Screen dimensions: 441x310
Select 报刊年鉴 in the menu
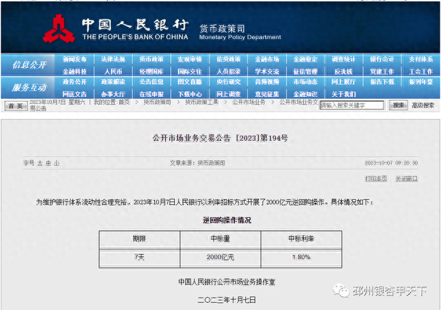pyautogui.click(x=421, y=82)
